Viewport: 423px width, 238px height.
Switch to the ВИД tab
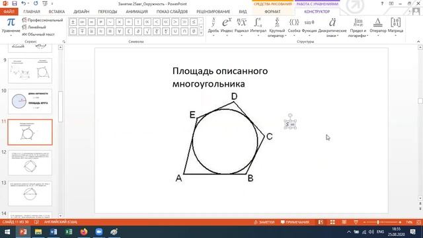[243, 12]
